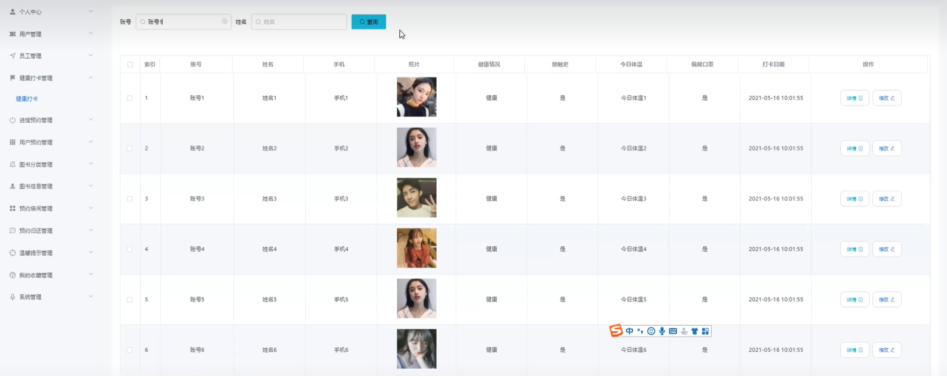Check the checkbox for row 1
This screenshot has width=947, height=376.
130,98
